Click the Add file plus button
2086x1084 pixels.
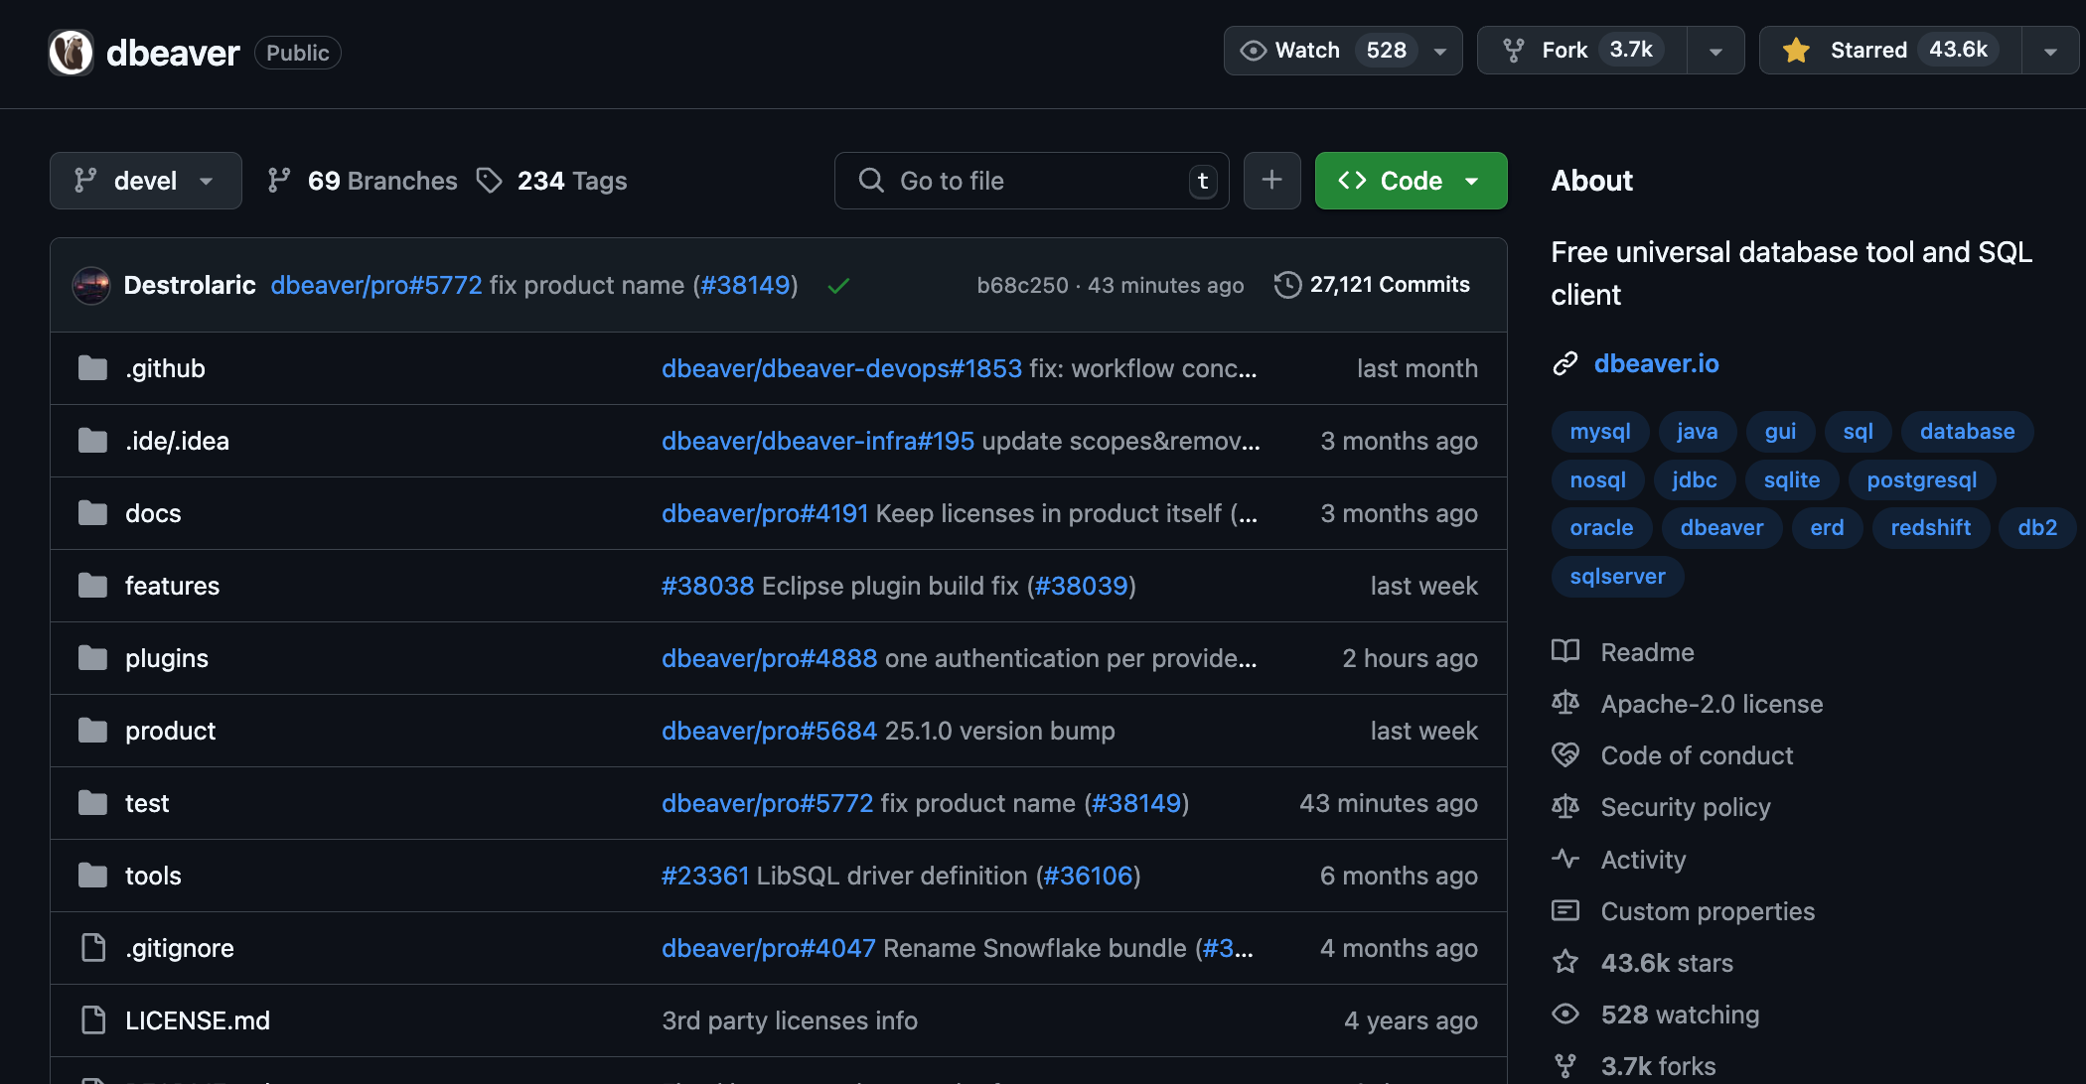point(1272,181)
